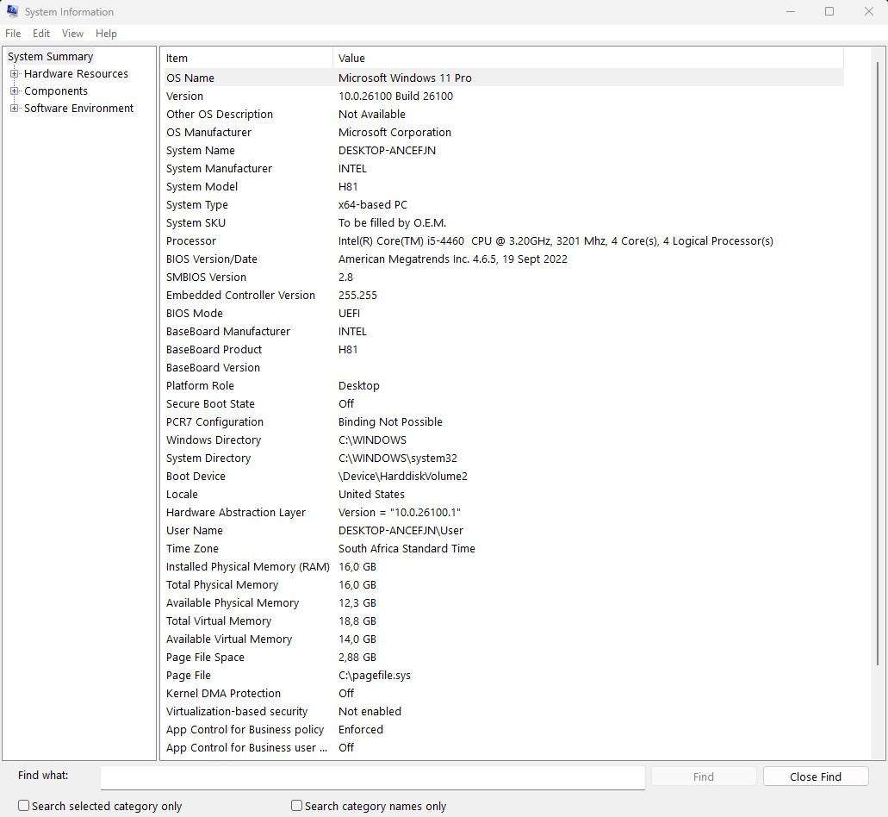Click the Close Find button
Image resolution: width=888 pixels, height=817 pixels.
[814, 776]
